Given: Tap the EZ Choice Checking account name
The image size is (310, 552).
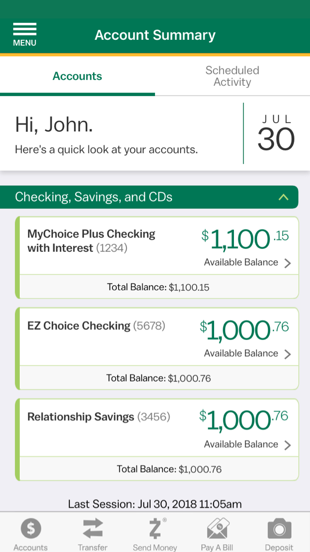Looking at the screenshot, I should click(x=79, y=325).
